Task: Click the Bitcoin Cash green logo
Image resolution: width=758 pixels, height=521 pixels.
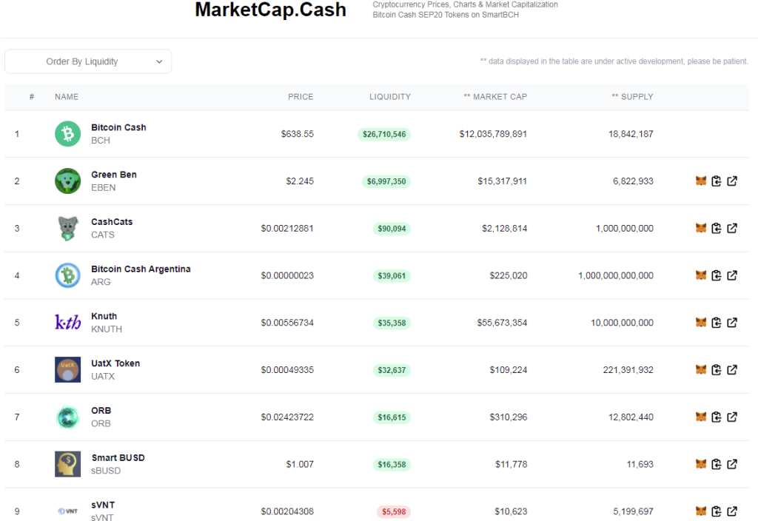Action: [67, 134]
